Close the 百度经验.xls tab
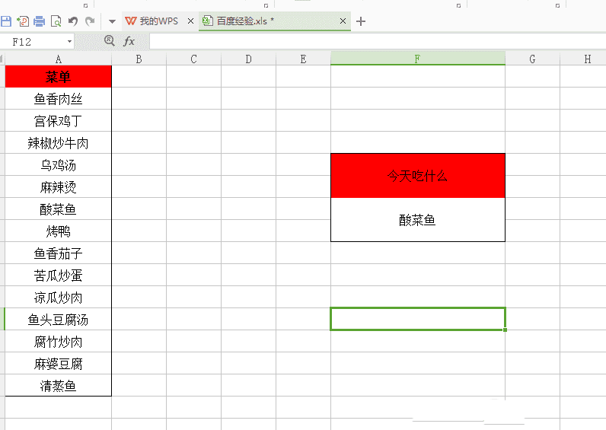This screenshot has height=430, width=606. [343, 21]
